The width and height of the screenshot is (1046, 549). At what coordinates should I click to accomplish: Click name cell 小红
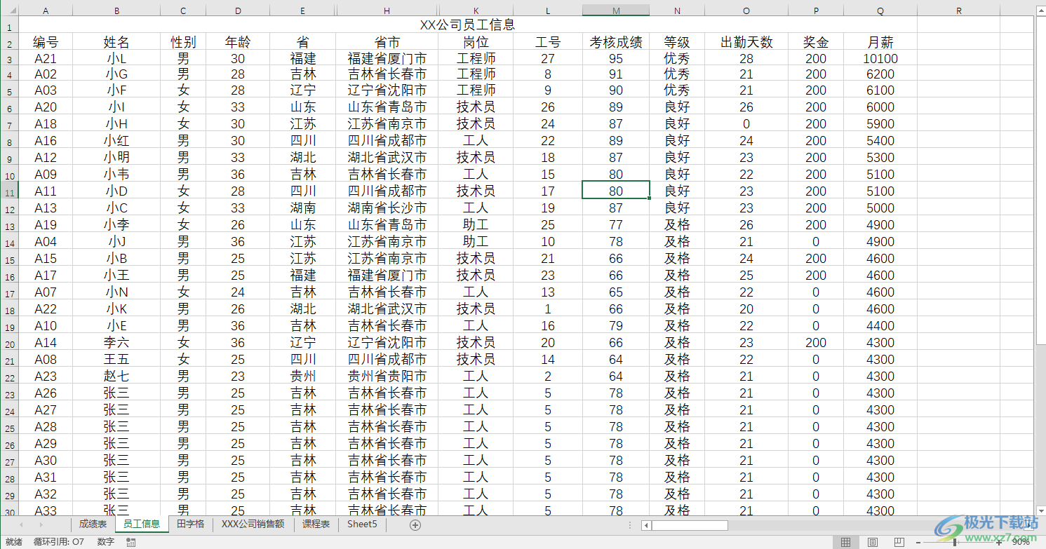(116, 140)
